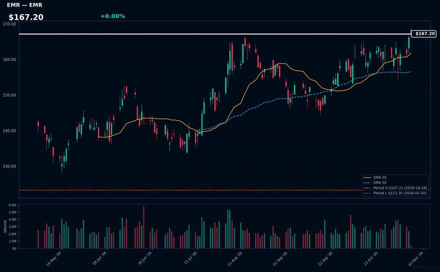Select the large $167.20 header price
Screen dimensions: 440x272
click(x=26, y=17)
